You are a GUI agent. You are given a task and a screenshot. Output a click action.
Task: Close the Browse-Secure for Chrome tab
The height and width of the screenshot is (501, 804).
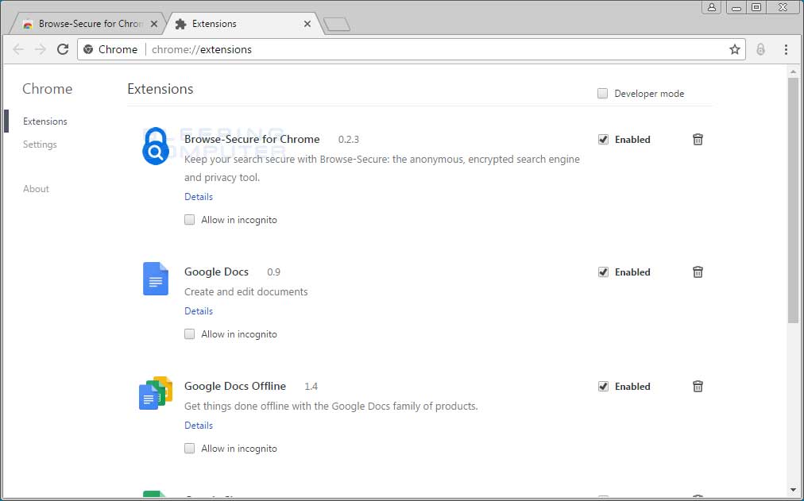pos(154,24)
